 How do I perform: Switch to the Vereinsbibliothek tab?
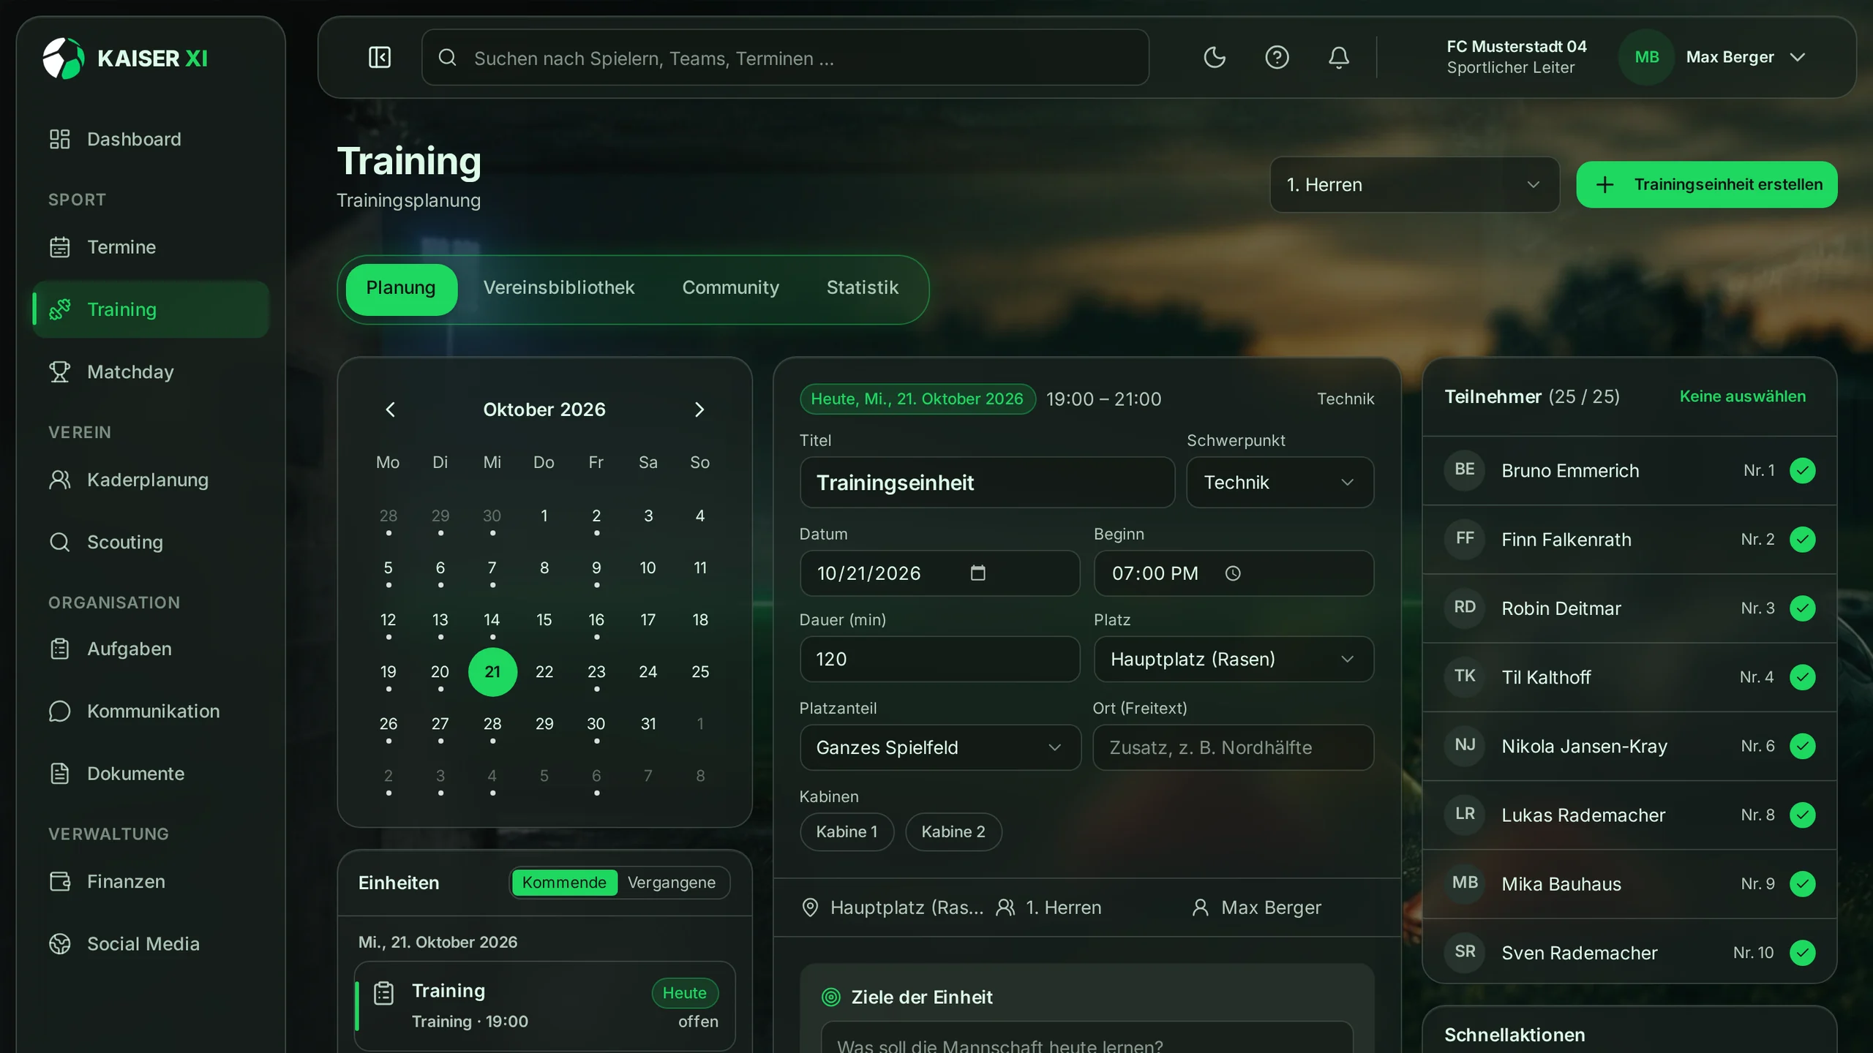559,288
